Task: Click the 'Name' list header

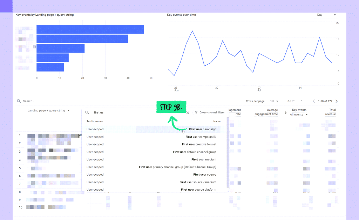Action: (217, 121)
